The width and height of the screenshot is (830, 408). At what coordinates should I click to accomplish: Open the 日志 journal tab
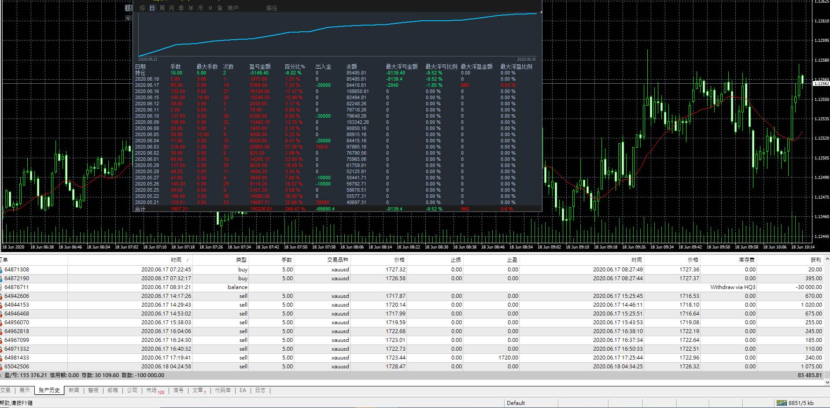pyautogui.click(x=260, y=390)
